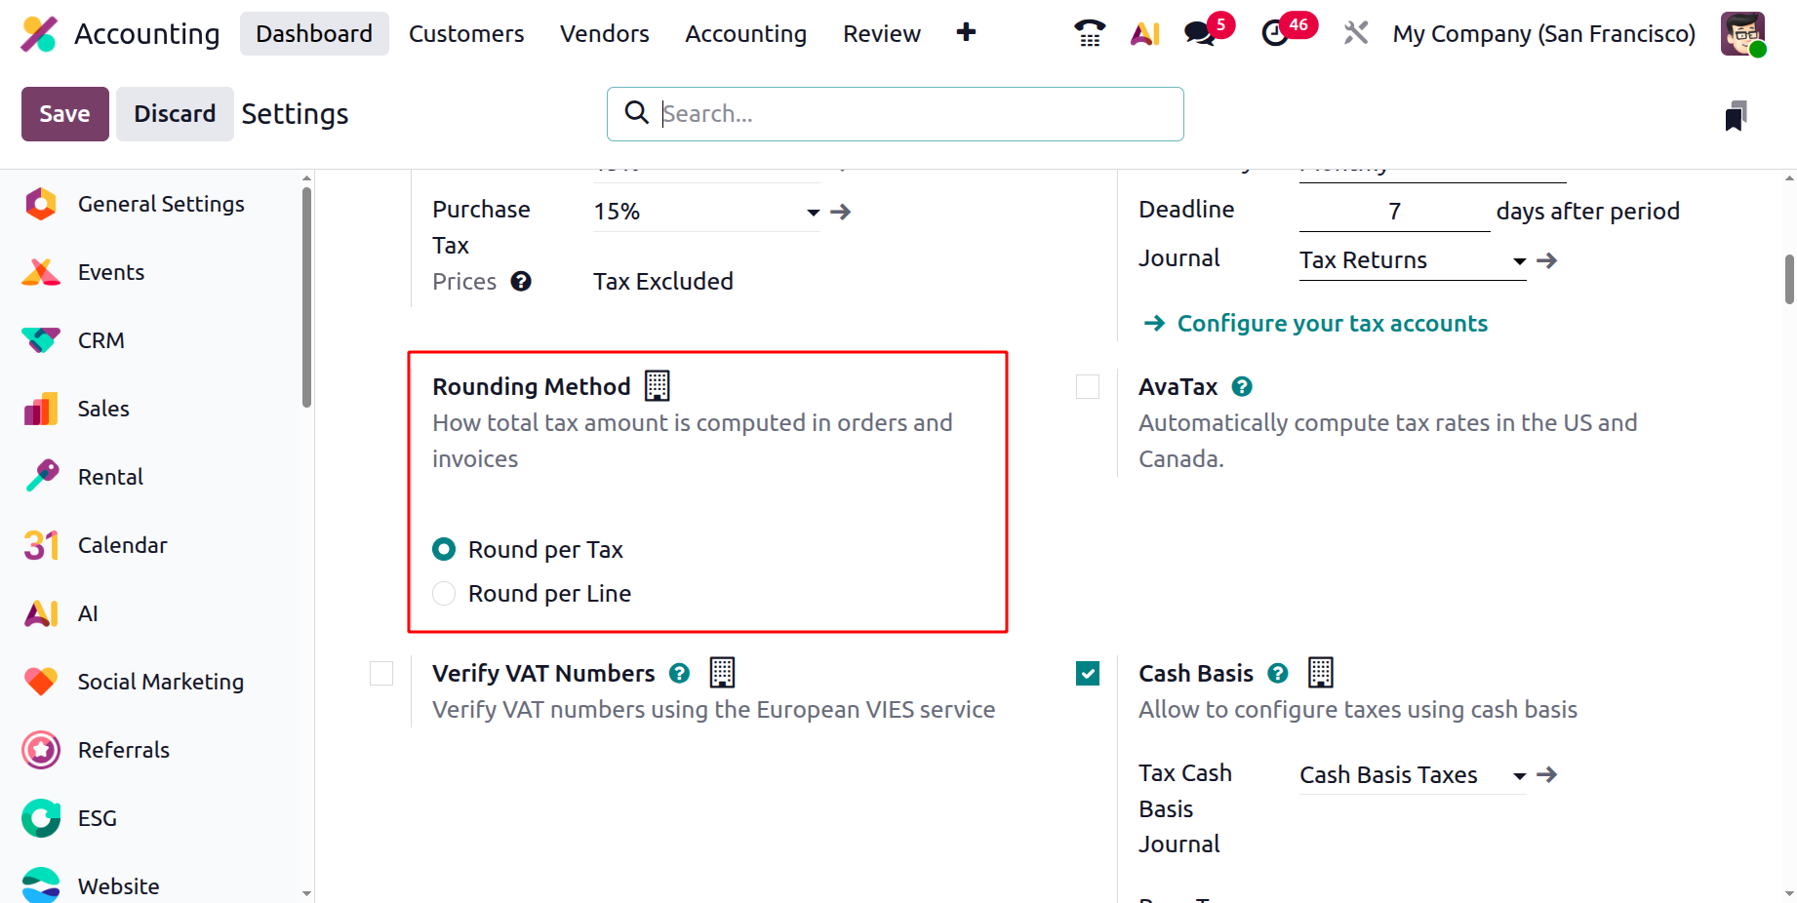Open the activities clock icon
Screen dimensions: 1797x903
(1275, 34)
